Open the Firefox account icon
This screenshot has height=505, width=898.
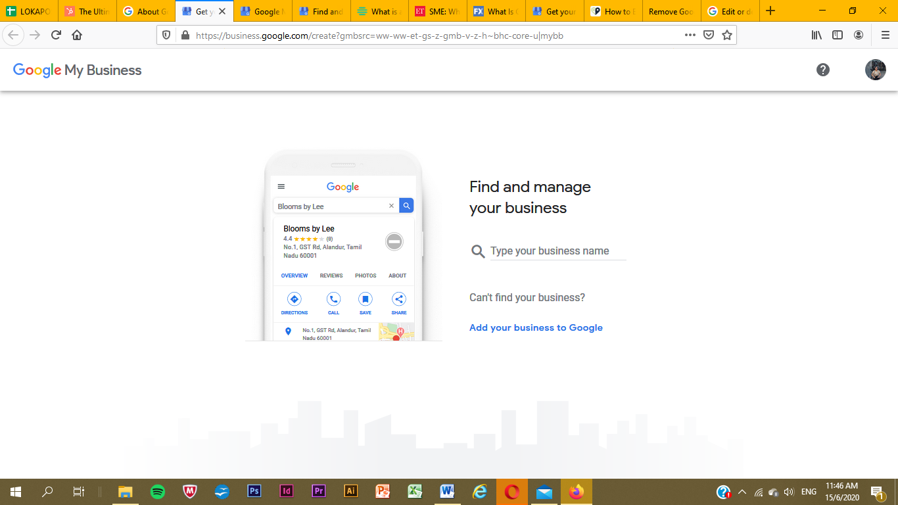point(859,35)
